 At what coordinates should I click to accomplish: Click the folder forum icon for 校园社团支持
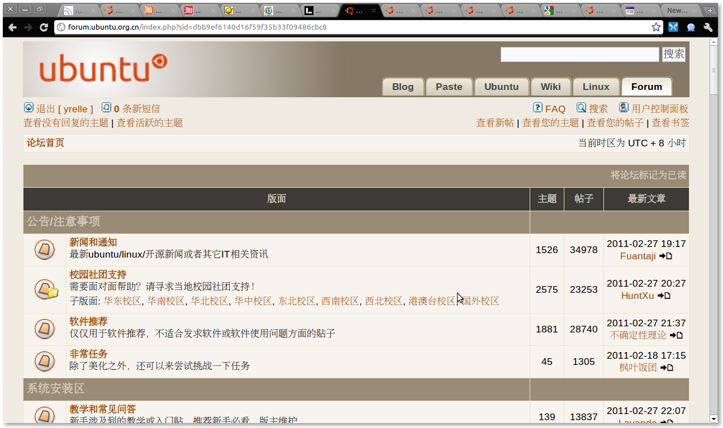click(46, 289)
